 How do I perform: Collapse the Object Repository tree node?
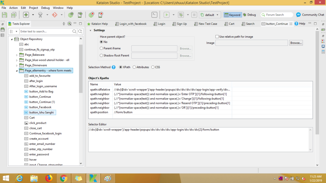[12, 39]
